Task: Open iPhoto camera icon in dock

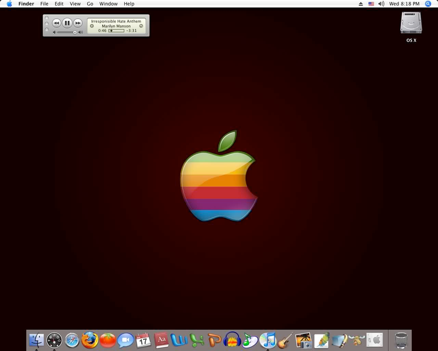Action: (x=303, y=340)
